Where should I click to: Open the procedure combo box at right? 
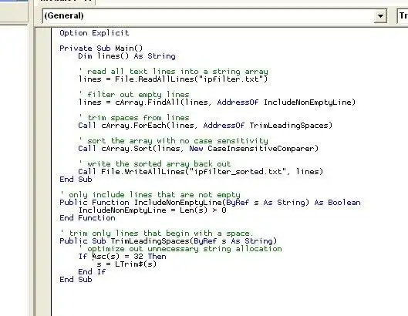coord(403,16)
